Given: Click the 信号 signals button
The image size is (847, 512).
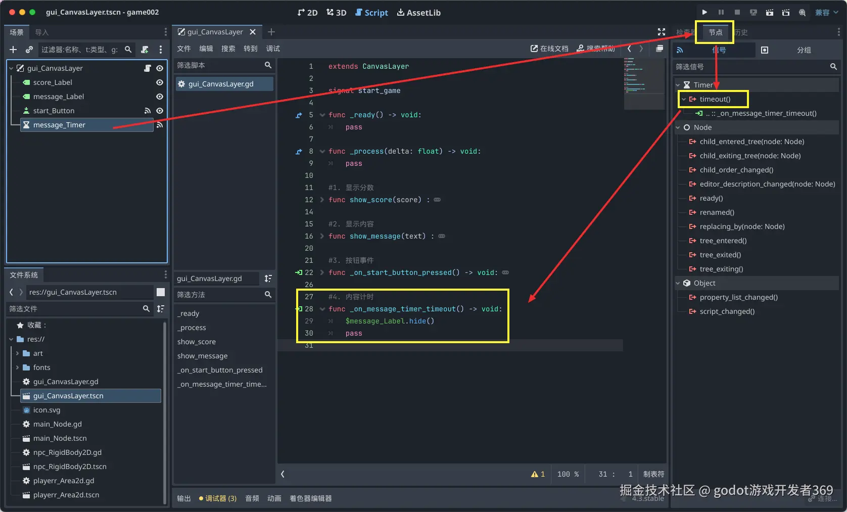Looking at the screenshot, I should click(x=714, y=50).
